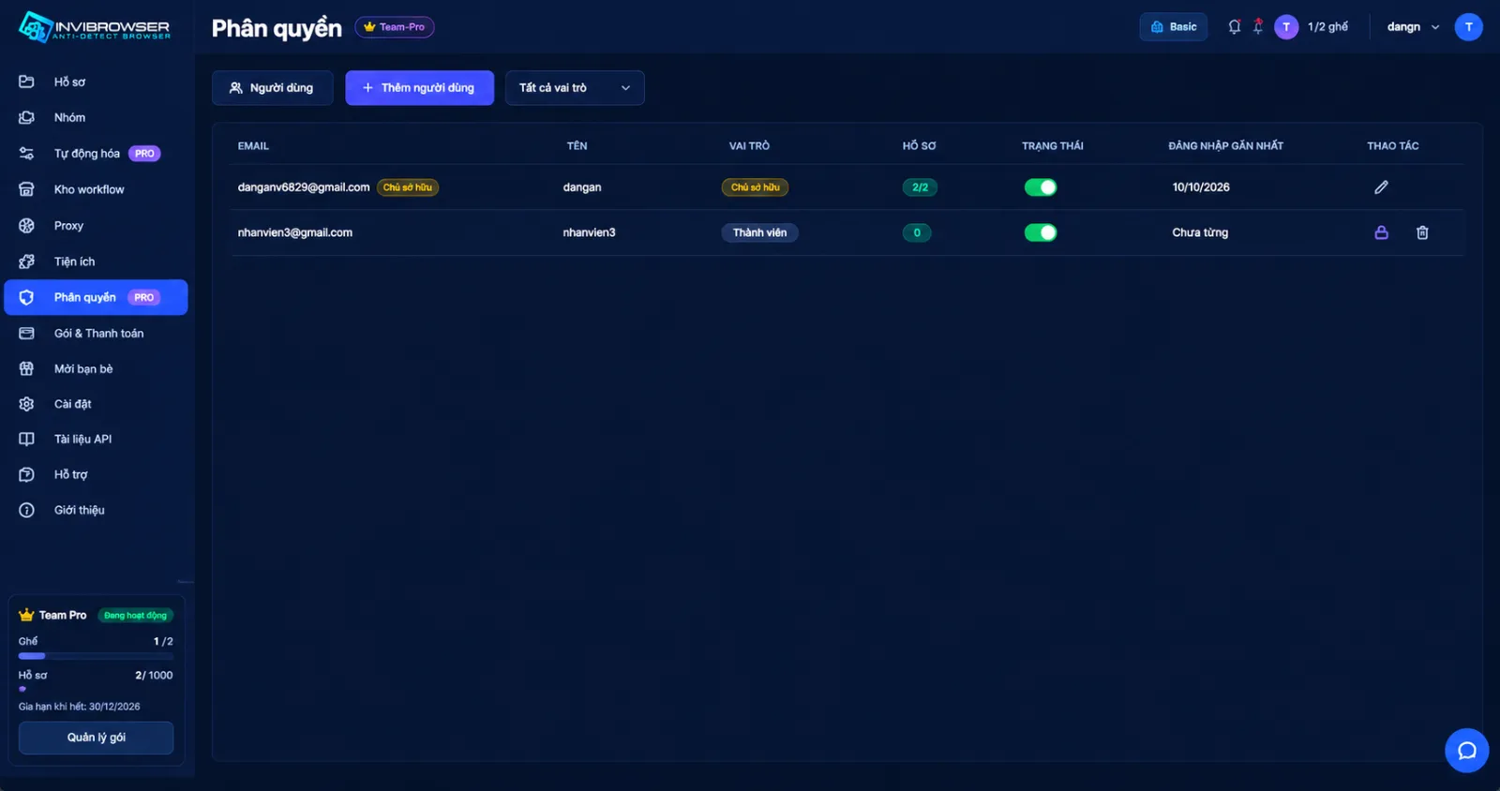Click the lock icon for nhanvien3
The height and width of the screenshot is (791, 1500).
1381,232
